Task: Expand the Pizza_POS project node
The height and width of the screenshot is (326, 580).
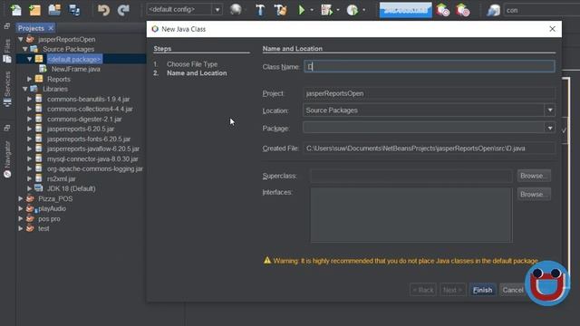Action: click(21, 198)
